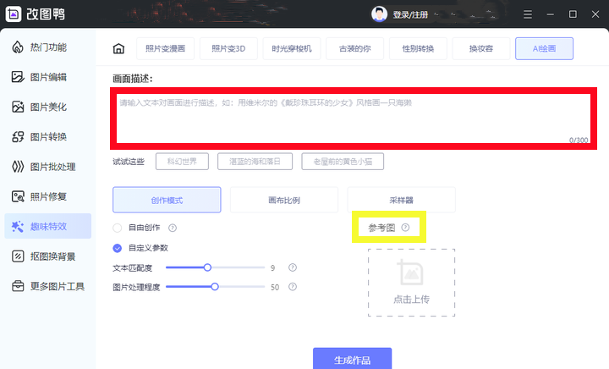Open 抠图换背景 in the sidebar

point(48,256)
